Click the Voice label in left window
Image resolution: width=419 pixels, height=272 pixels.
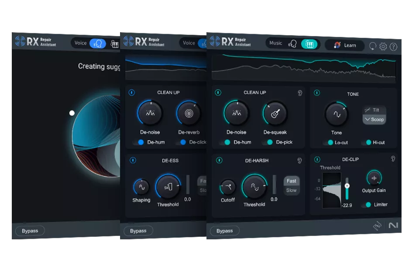coord(80,43)
